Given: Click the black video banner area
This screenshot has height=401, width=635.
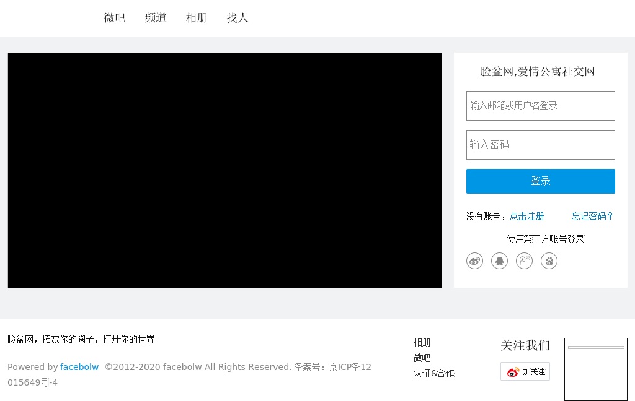Looking at the screenshot, I should pos(224,170).
